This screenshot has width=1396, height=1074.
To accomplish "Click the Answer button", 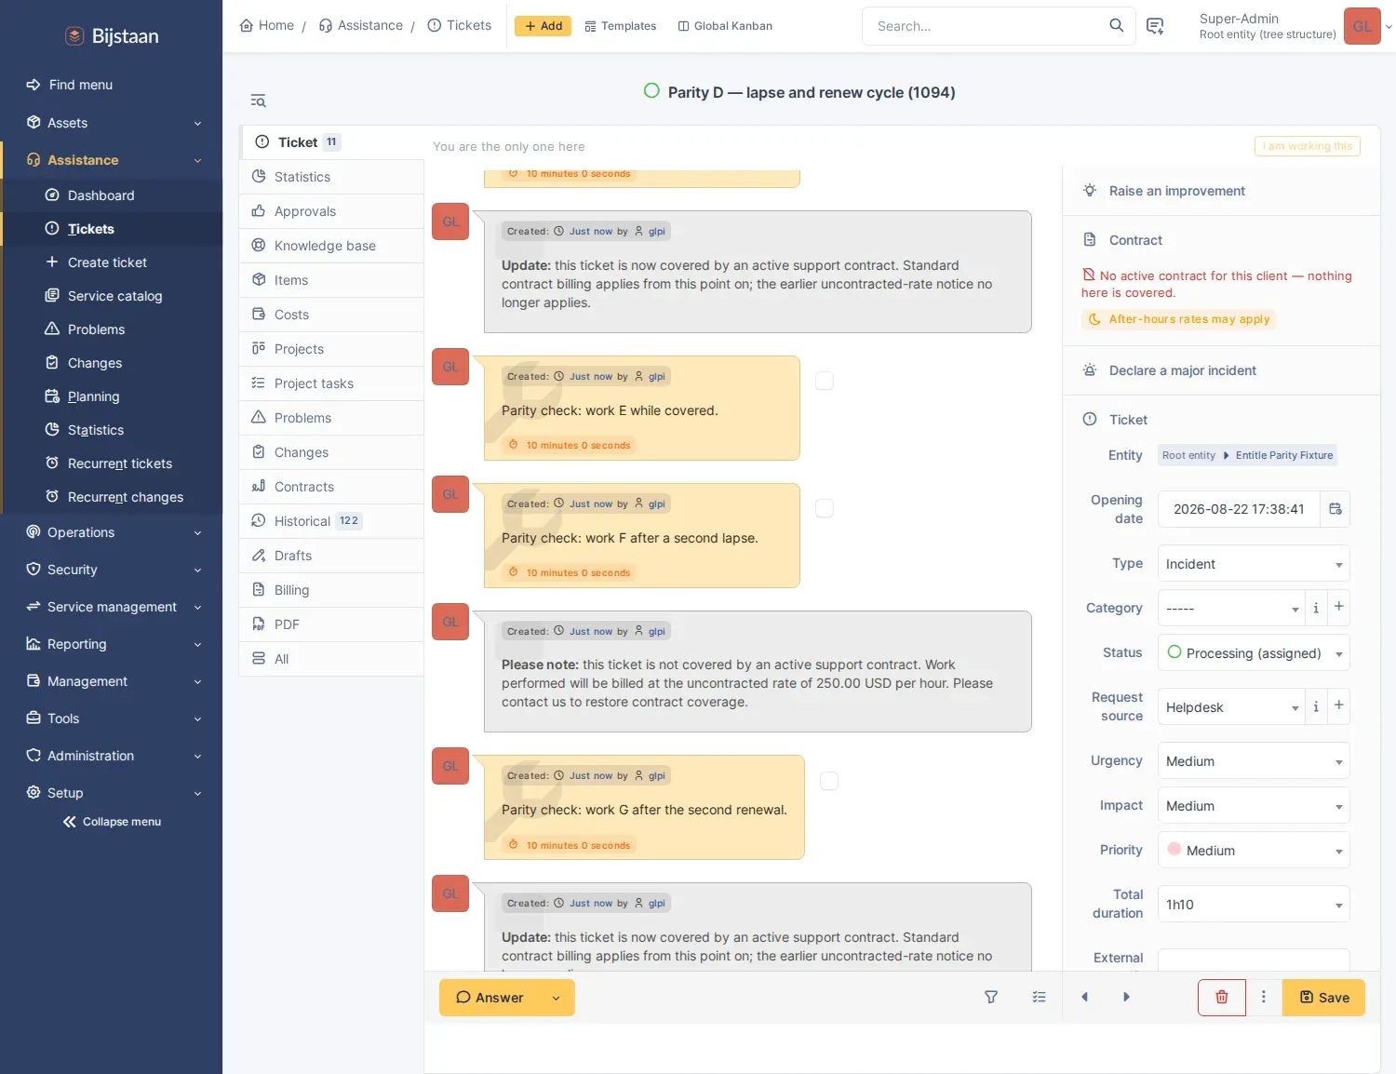I will (490, 998).
